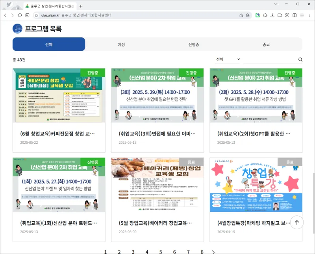Go to next pagination page arrow
This screenshot has height=254, width=315.
click(213, 252)
